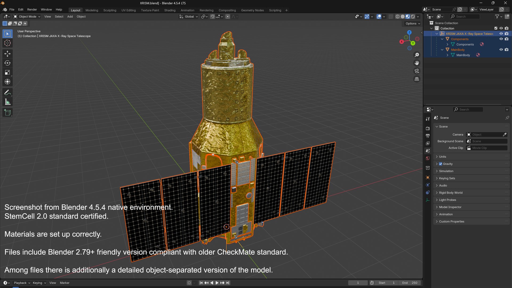Open the timeline Marker menu
This screenshot has width=512, height=288.
pyautogui.click(x=65, y=283)
